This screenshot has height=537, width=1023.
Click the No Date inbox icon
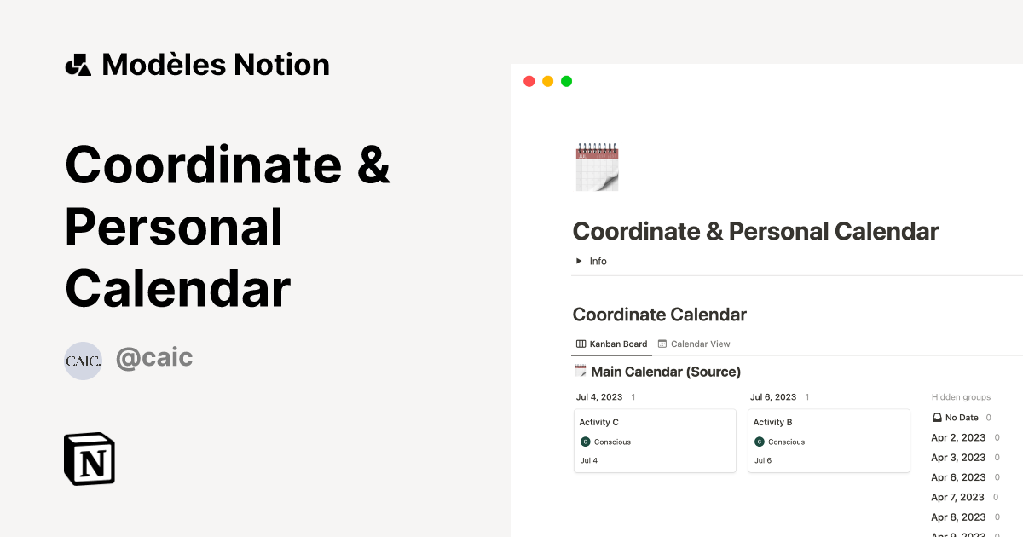937,418
